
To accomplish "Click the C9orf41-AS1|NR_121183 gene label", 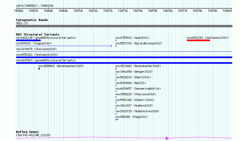I will click(x=33, y=135).
